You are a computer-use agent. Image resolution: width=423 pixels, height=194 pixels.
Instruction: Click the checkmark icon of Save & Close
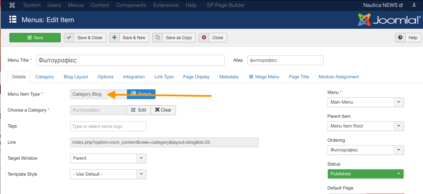pyautogui.click(x=69, y=37)
